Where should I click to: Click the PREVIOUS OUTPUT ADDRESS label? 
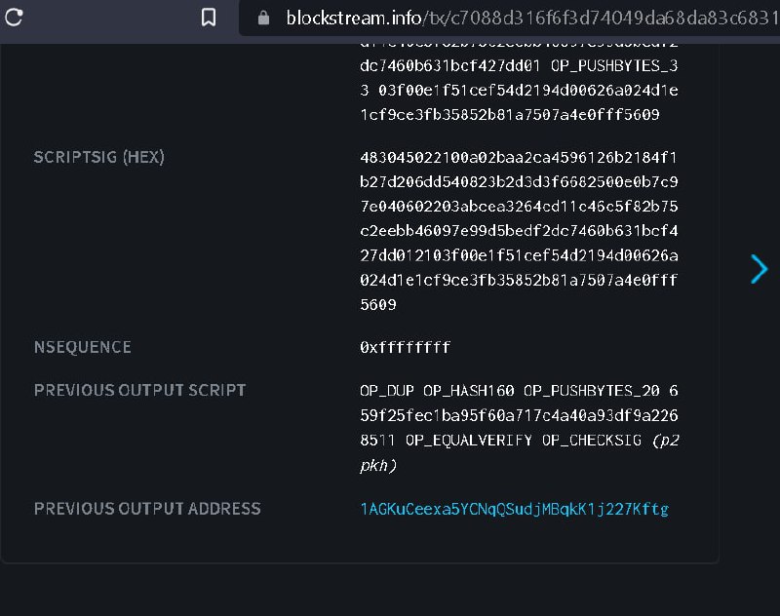click(x=147, y=509)
